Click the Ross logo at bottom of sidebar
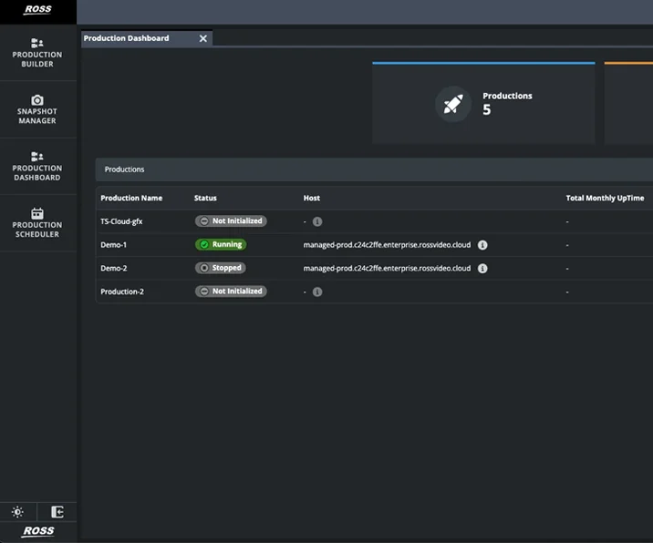Screen dimensions: 653x543 click(38, 531)
